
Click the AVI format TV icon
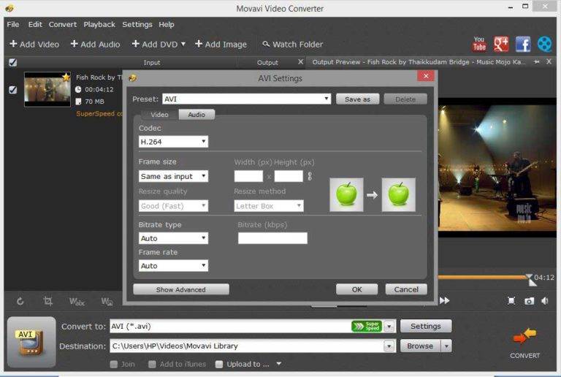pos(30,343)
